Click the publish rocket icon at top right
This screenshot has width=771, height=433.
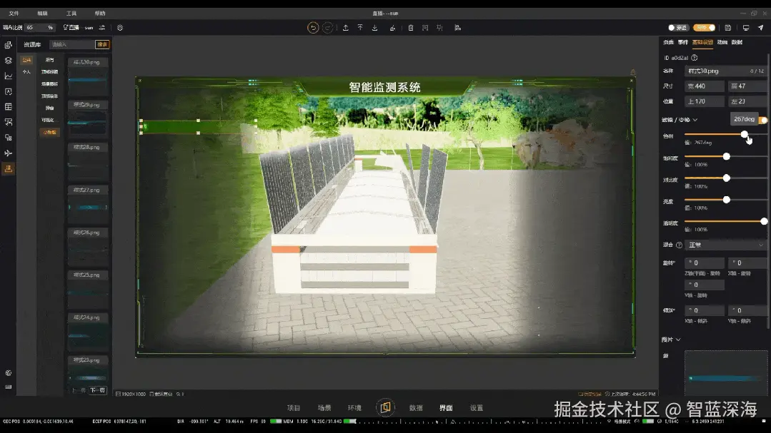pyautogui.click(x=762, y=27)
